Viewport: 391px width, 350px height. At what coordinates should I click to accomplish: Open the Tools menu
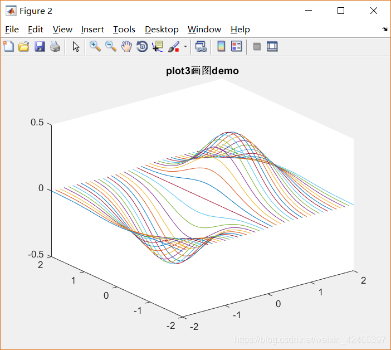pyautogui.click(x=124, y=30)
